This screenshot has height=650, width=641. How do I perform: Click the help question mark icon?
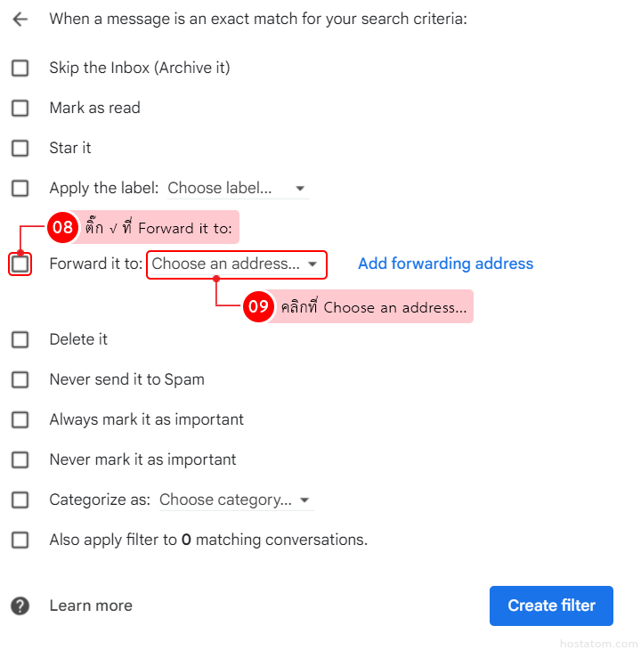pos(20,605)
